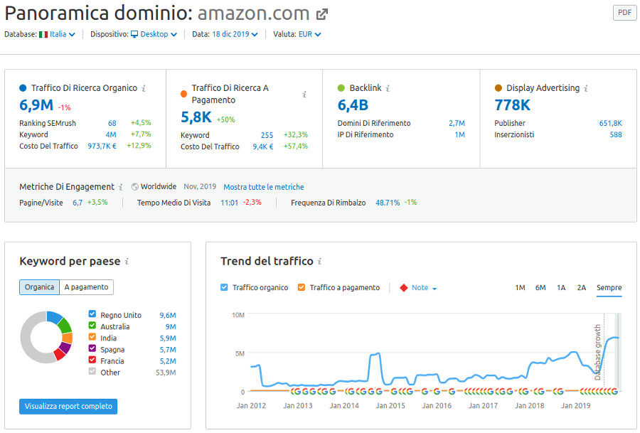Click the Database growth note marker

tap(597, 352)
